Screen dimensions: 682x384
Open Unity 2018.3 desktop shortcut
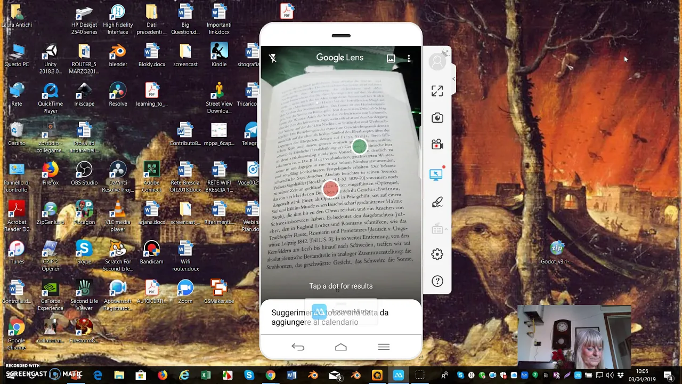[x=51, y=59]
